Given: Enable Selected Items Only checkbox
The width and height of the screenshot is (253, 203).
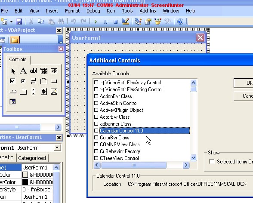Looking at the screenshot, I should coord(212,161).
